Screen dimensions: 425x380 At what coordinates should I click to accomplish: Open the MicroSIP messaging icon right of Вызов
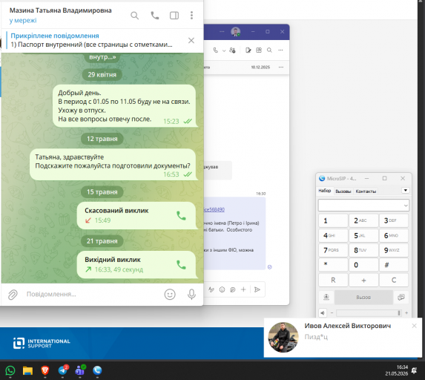pyautogui.click(x=401, y=298)
